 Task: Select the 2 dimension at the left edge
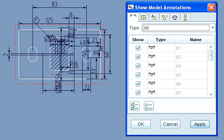click(x=6, y=55)
